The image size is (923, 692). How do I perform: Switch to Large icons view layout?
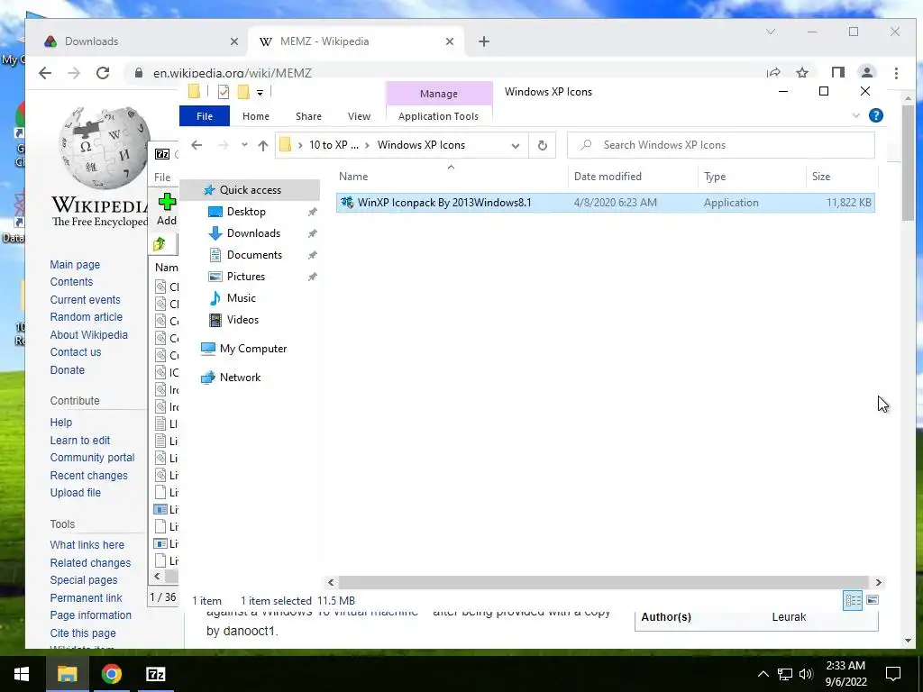pos(873,600)
